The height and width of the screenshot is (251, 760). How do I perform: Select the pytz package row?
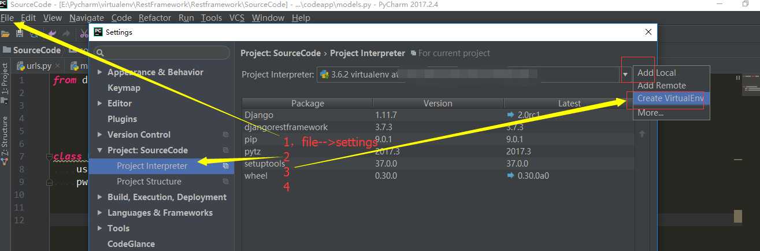(438, 152)
